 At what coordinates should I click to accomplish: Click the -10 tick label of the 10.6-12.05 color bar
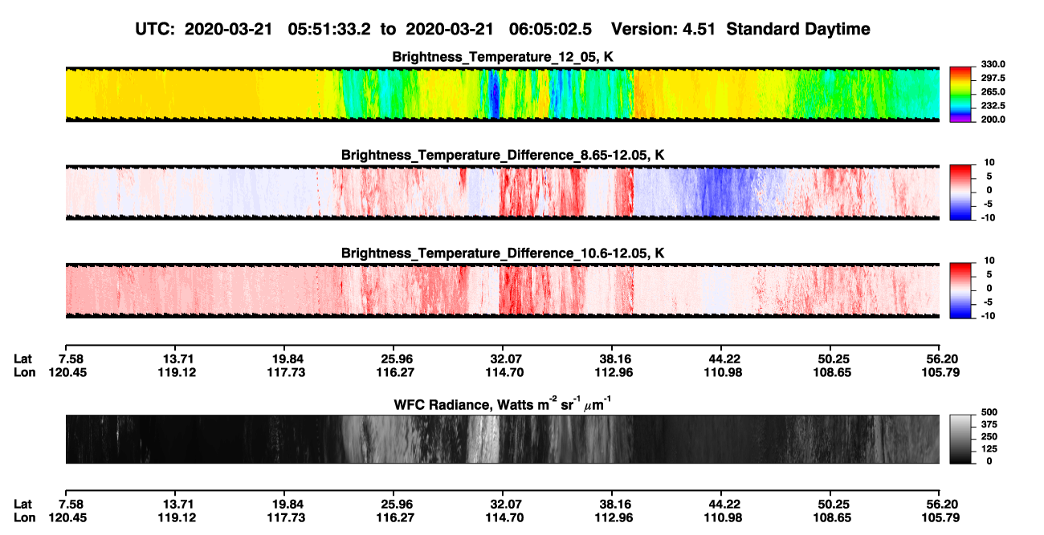coord(988,316)
